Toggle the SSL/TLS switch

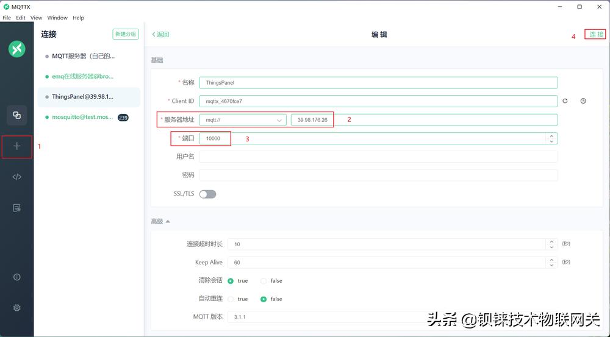pyautogui.click(x=207, y=194)
